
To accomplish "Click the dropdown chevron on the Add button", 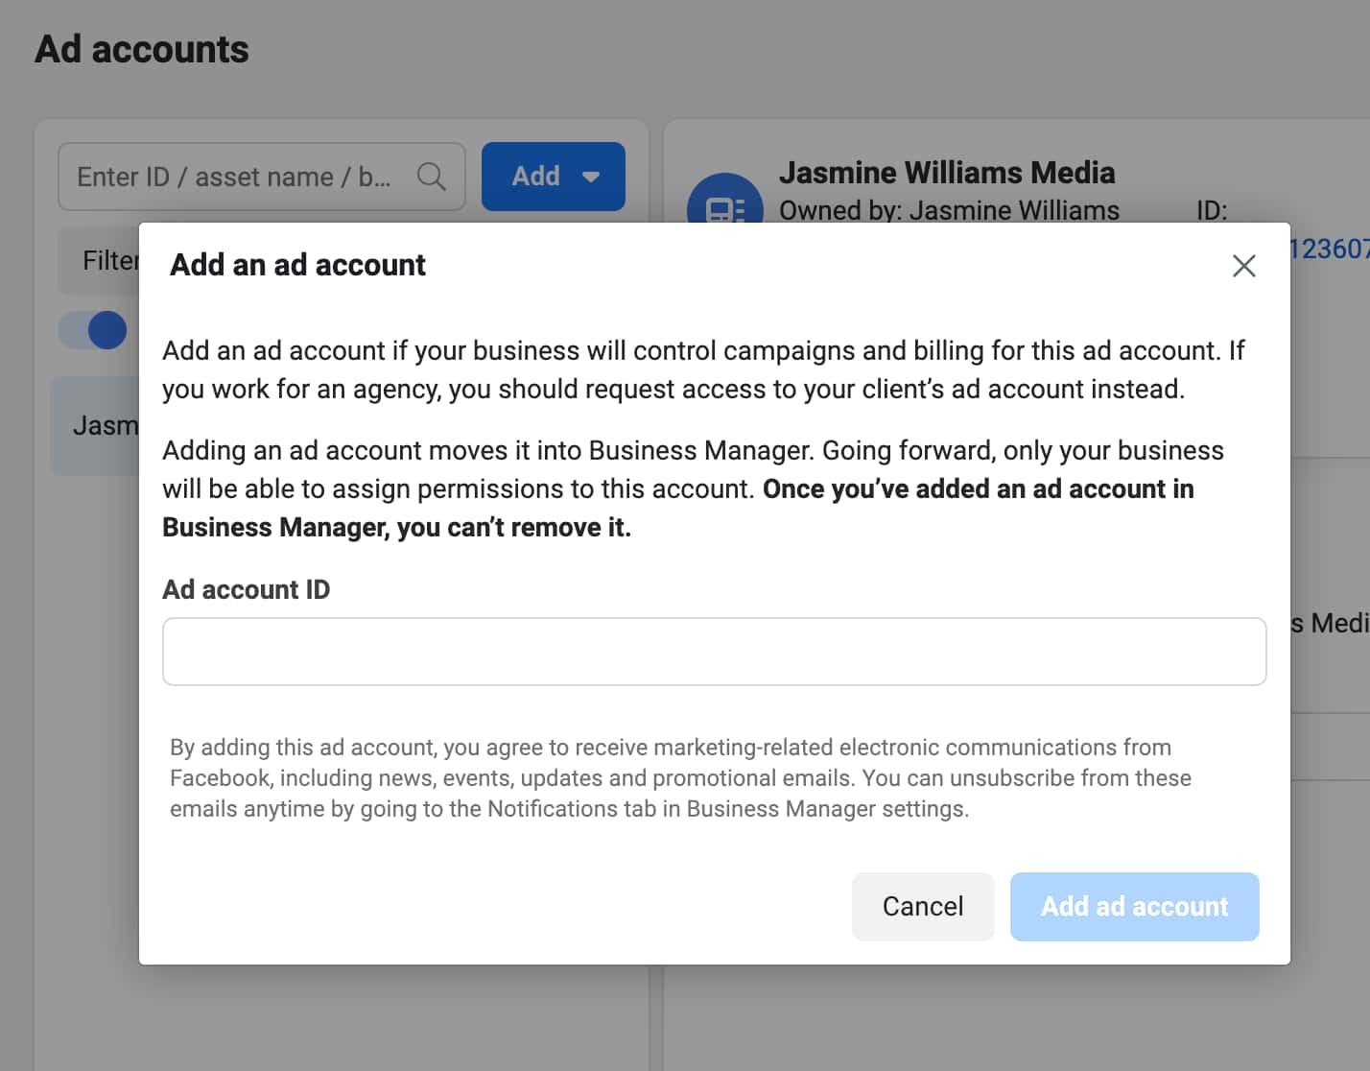I will pos(591,176).
